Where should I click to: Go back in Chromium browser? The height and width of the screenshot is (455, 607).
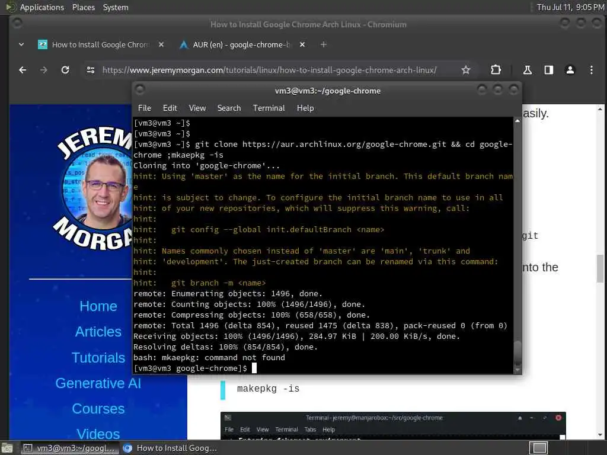pyautogui.click(x=23, y=70)
